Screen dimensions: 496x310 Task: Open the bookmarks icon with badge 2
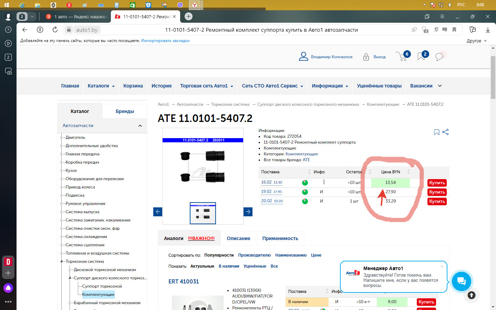point(421,56)
